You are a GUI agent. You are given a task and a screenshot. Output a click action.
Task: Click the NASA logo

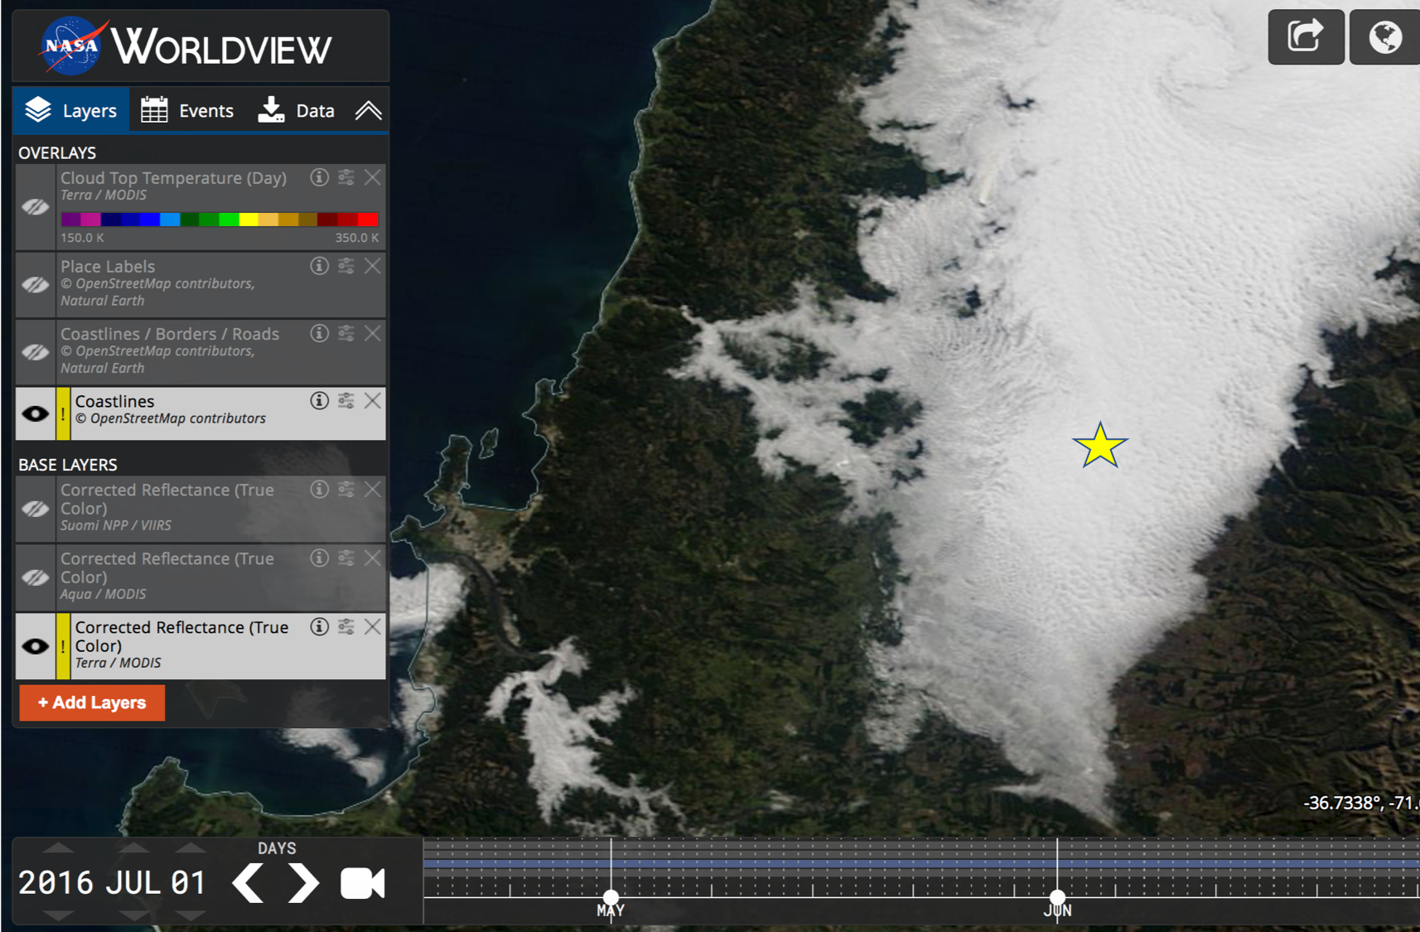pos(70,46)
